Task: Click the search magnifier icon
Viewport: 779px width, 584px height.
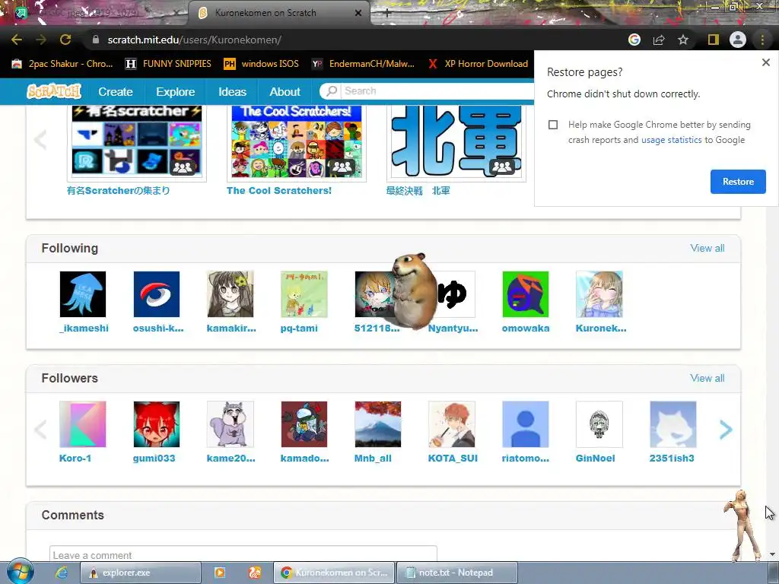Action: [332, 91]
